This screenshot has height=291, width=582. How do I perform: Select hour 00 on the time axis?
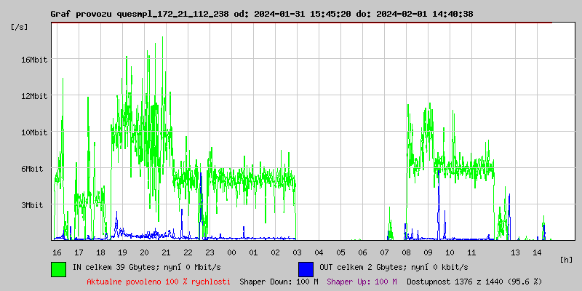tap(231, 252)
